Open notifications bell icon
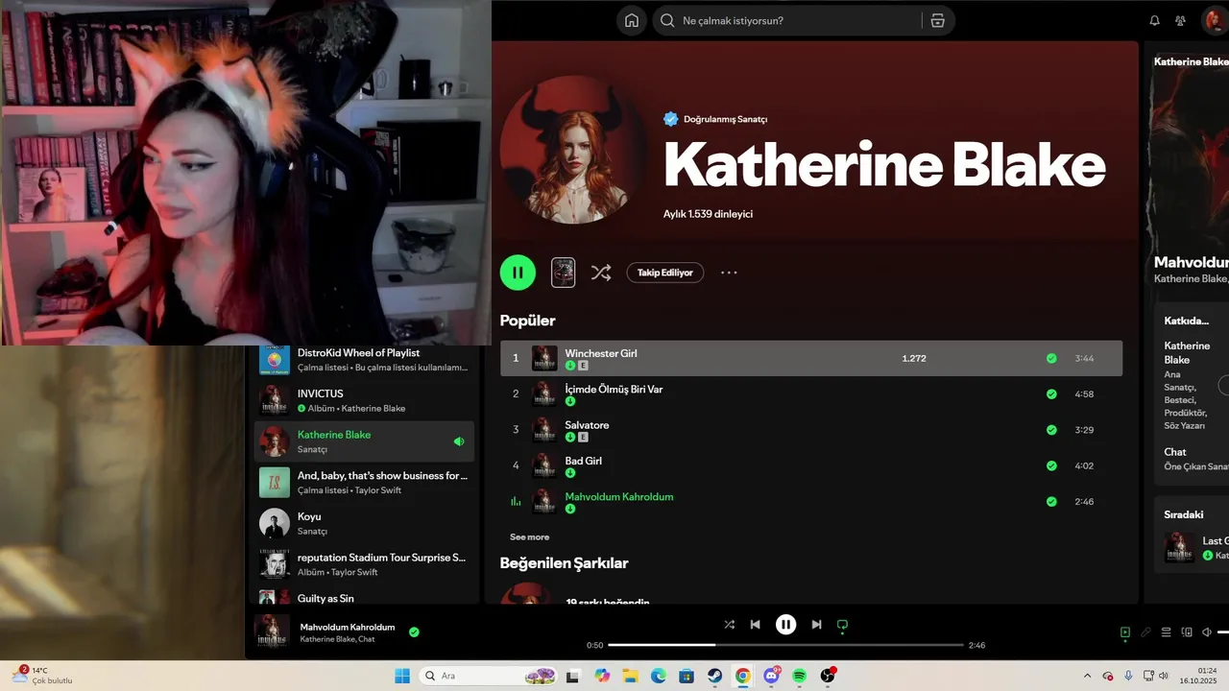The height and width of the screenshot is (691, 1229). pos(1155,20)
